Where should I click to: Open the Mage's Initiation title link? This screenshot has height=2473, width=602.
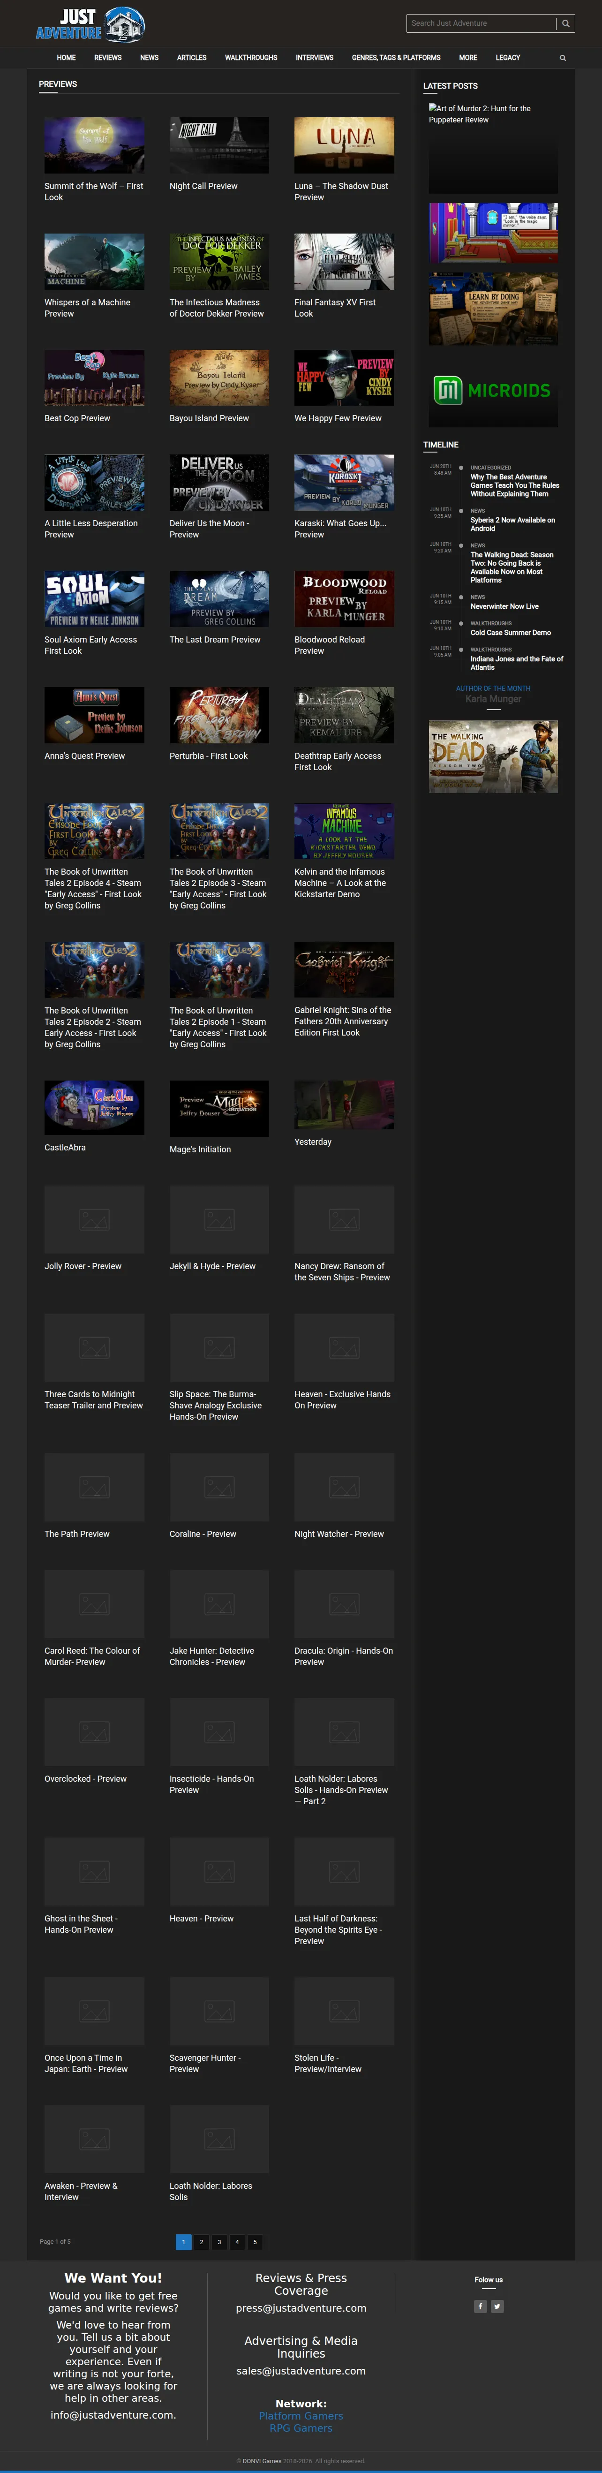click(201, 1149)
